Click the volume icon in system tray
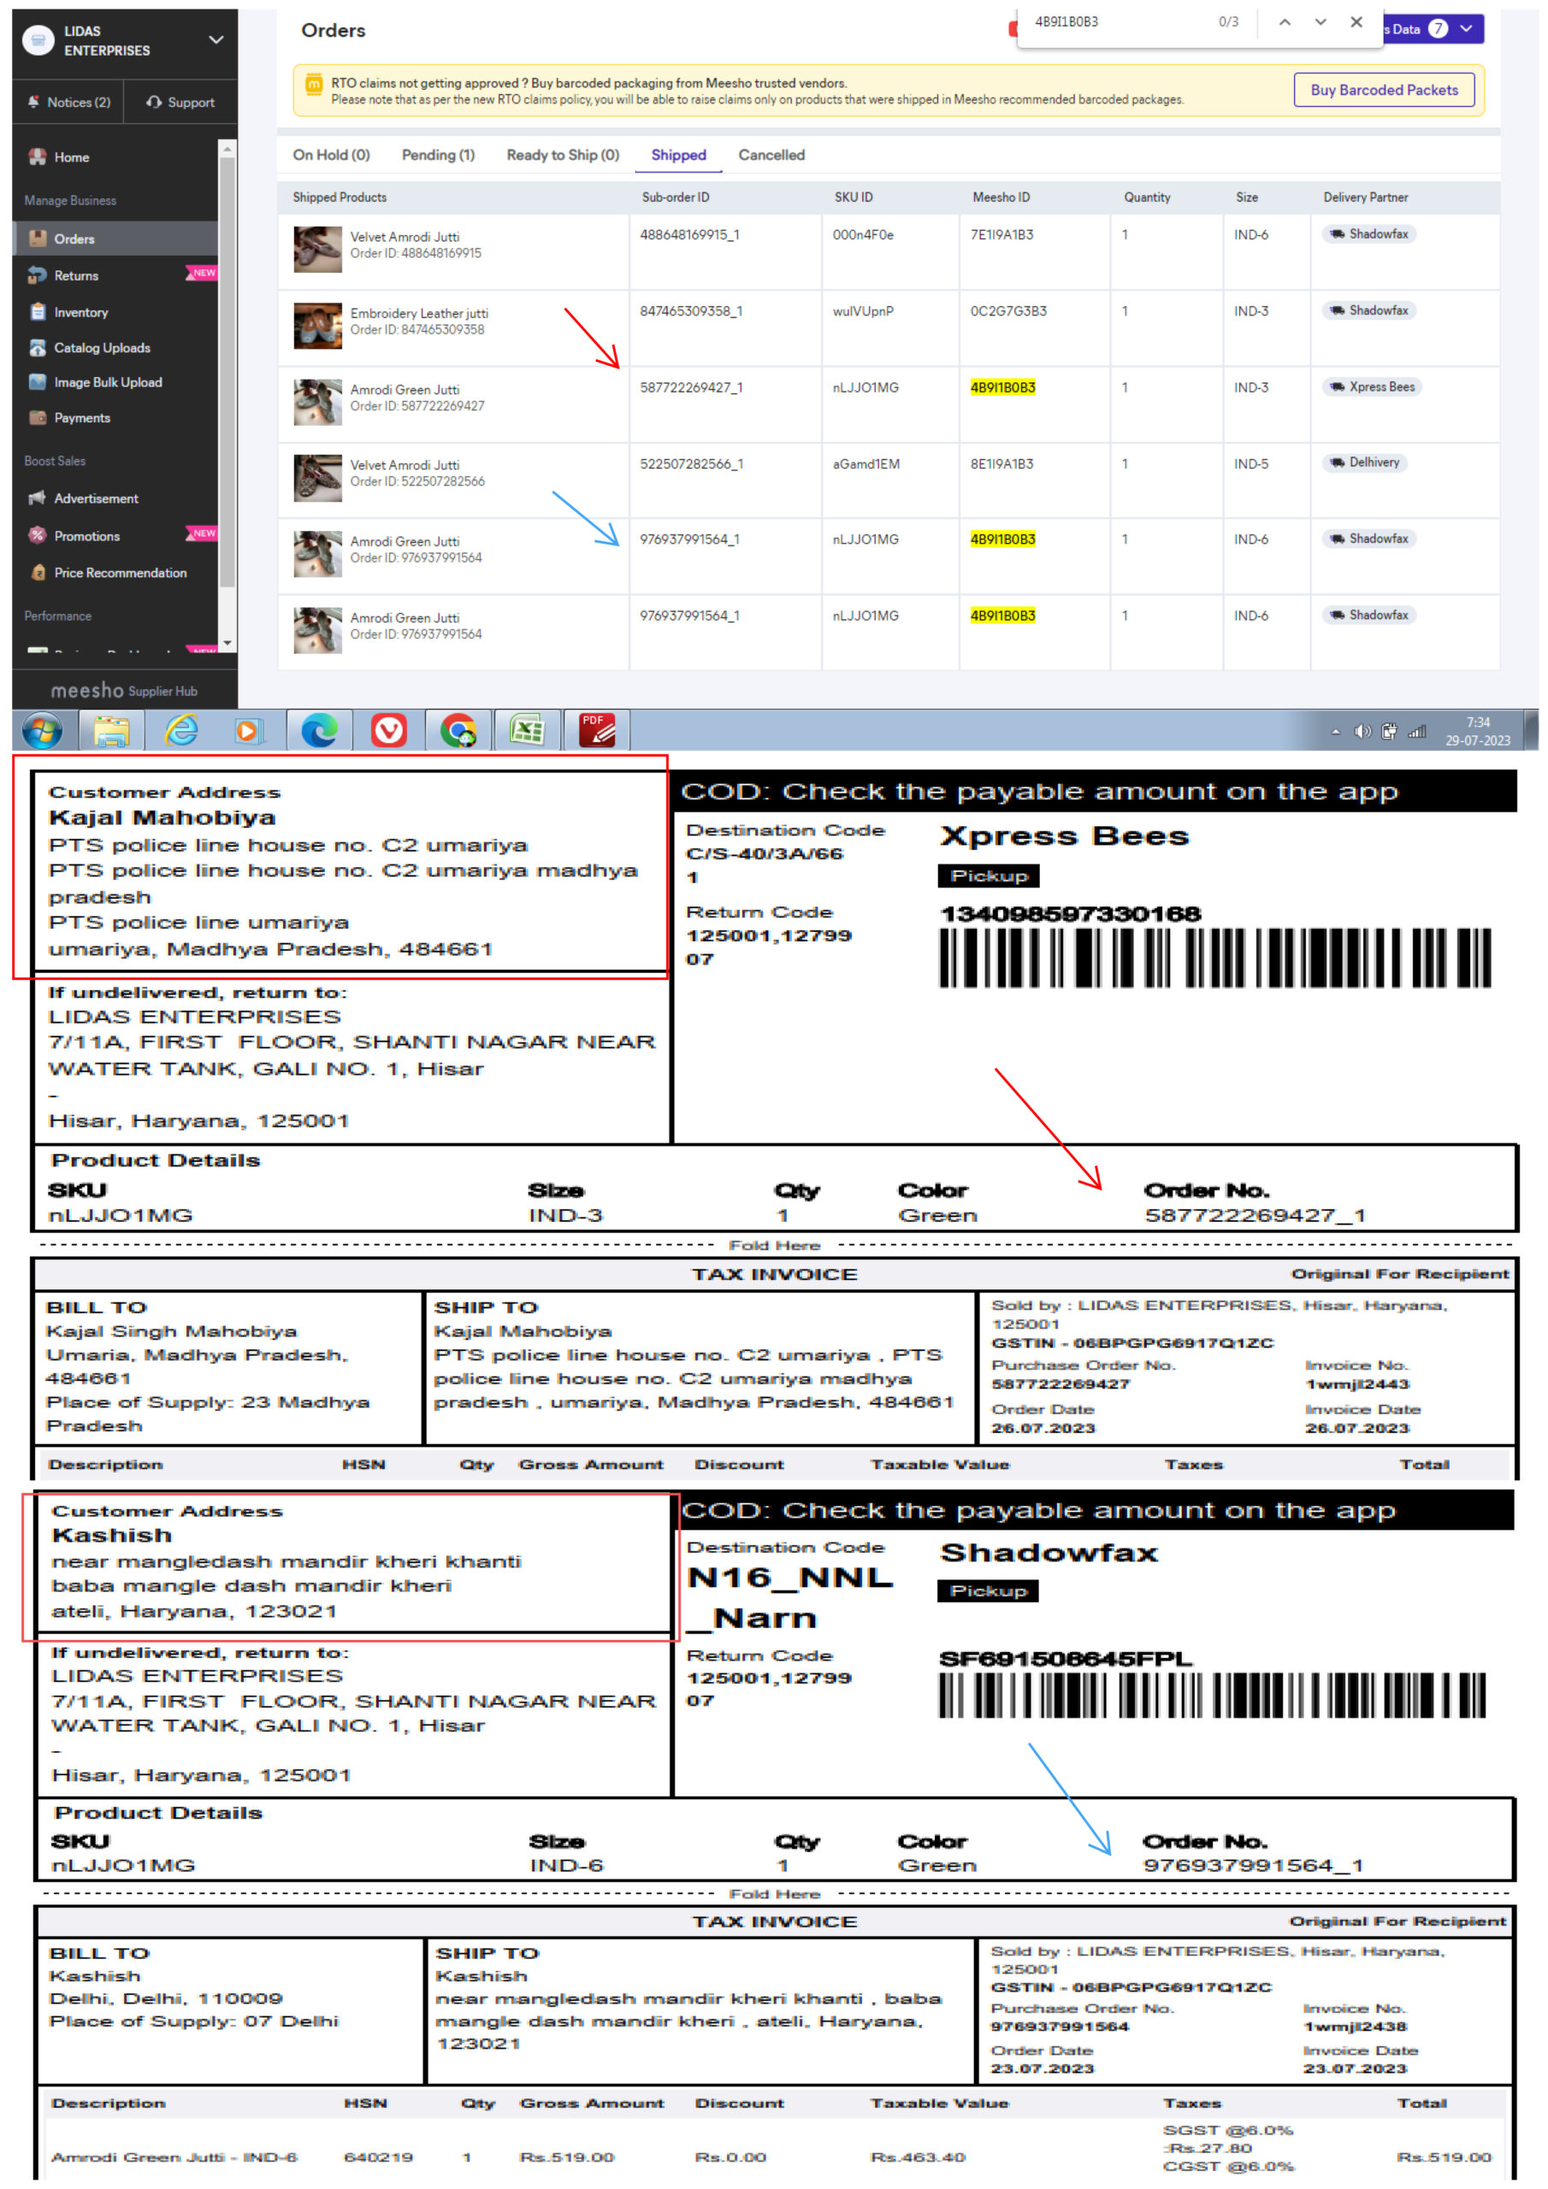The height and width of the screenshot is (2189, 1548). pyautogui.click(x=1362, y=731)
